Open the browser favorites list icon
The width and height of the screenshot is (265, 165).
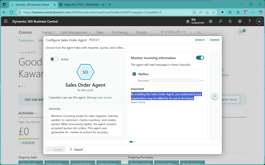click(x=238, y=12)
